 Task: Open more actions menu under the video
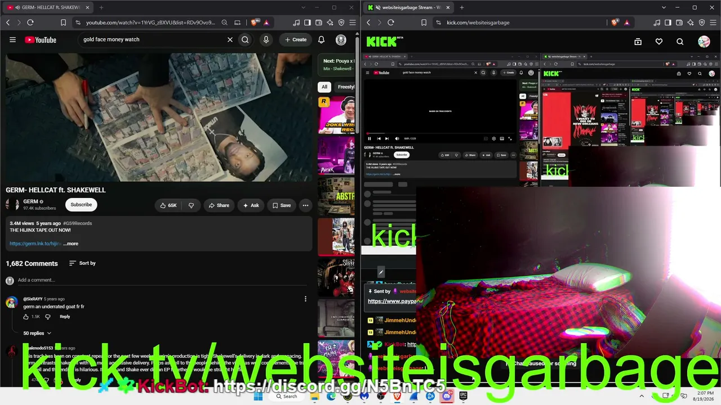[x=305, y=205]
